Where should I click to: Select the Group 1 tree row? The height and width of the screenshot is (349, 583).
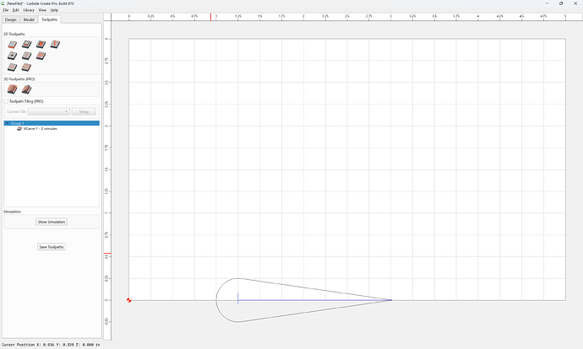click(x=52, y=123)
